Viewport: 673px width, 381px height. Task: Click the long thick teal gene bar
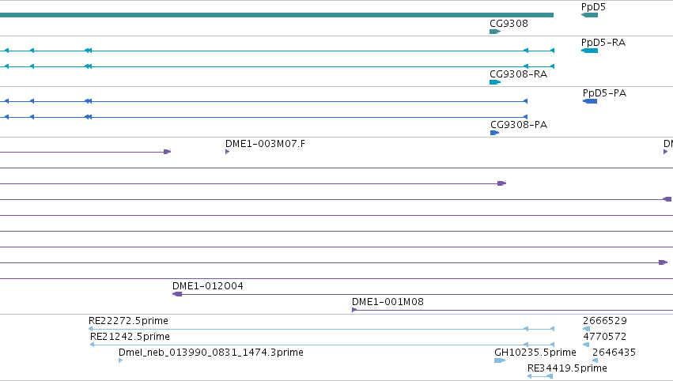tap(277, 16)
